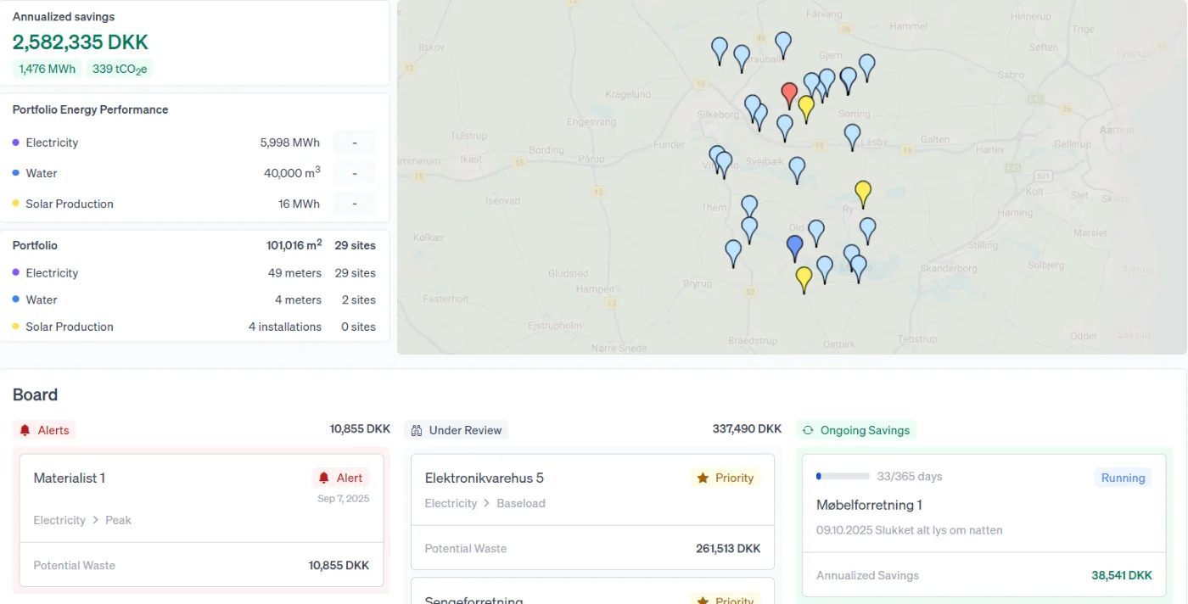Click the 16 MWh solar production value

point(299,204)
